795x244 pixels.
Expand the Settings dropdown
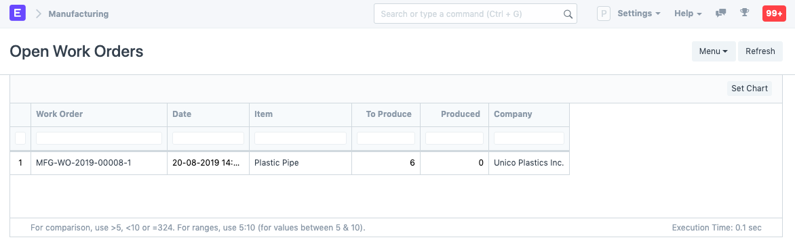tap(639, 14)
